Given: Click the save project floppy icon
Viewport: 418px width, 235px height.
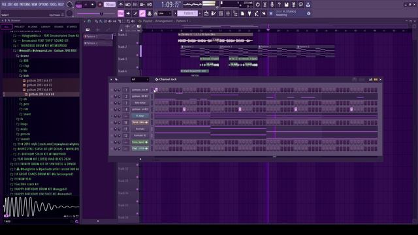Looking at the screenshot, I should (286, 5).
